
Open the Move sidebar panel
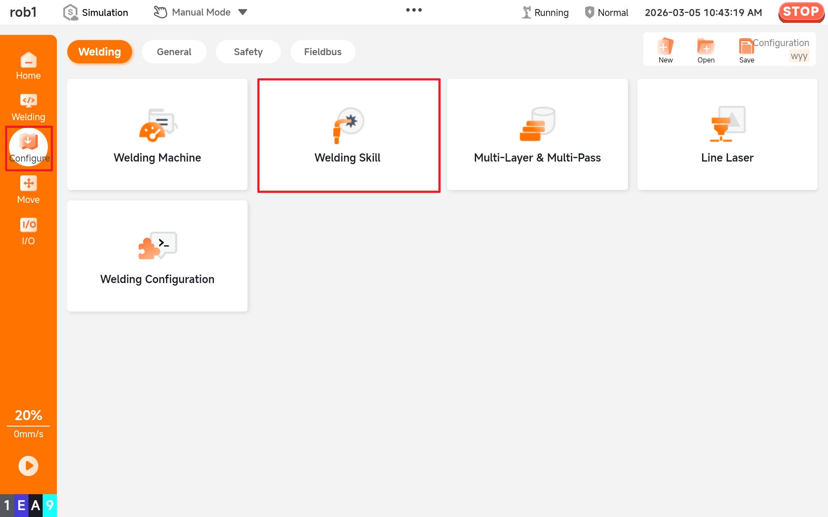coord(28,190)
